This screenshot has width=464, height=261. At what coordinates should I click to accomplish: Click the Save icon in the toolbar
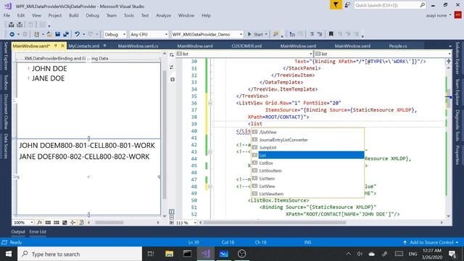tap(58, 34)
